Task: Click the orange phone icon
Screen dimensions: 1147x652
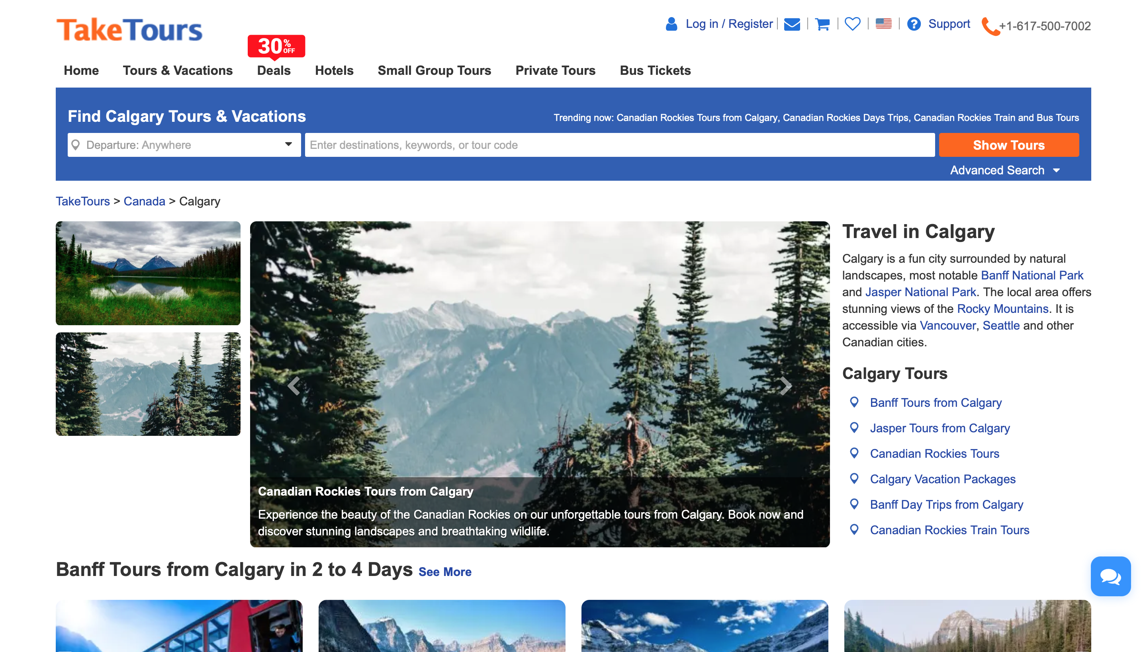Action: click(x=989, y=26)
